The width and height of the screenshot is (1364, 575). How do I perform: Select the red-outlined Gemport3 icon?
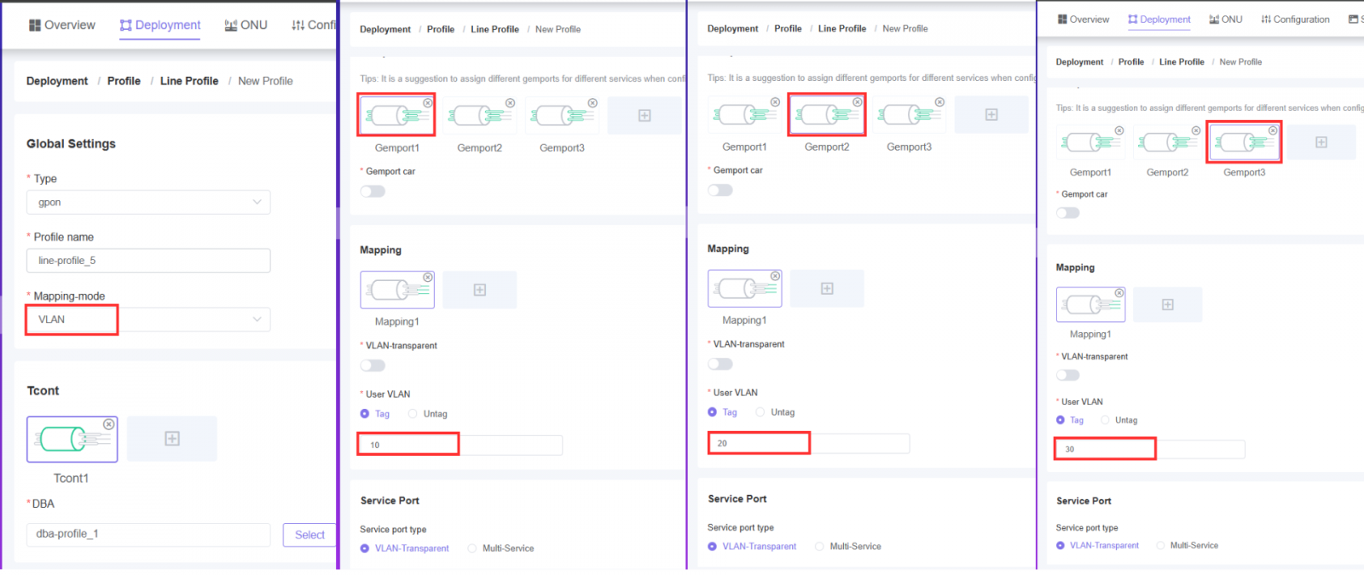point(1244,142)
